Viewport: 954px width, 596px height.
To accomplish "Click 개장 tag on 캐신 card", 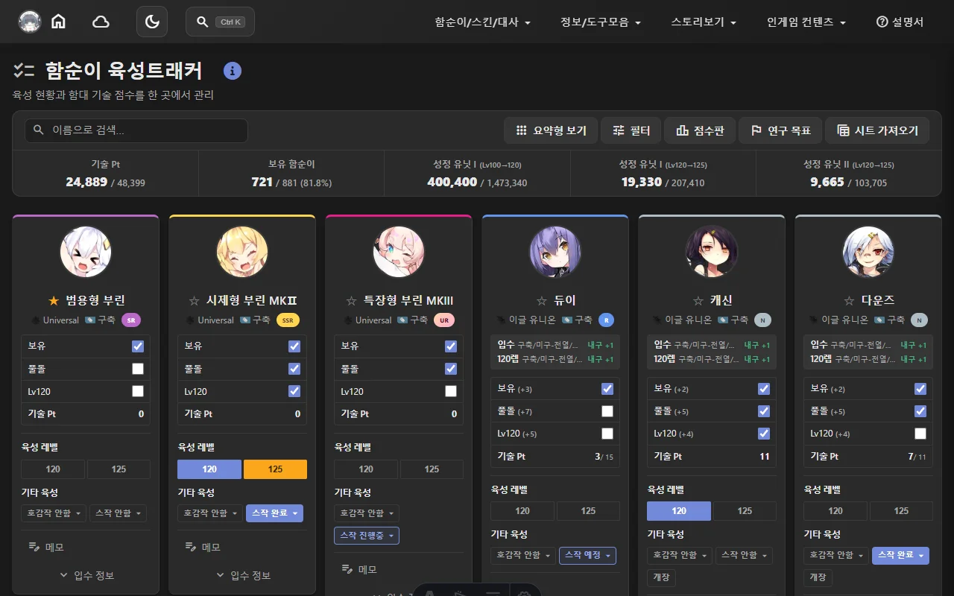I will point(661,577).
